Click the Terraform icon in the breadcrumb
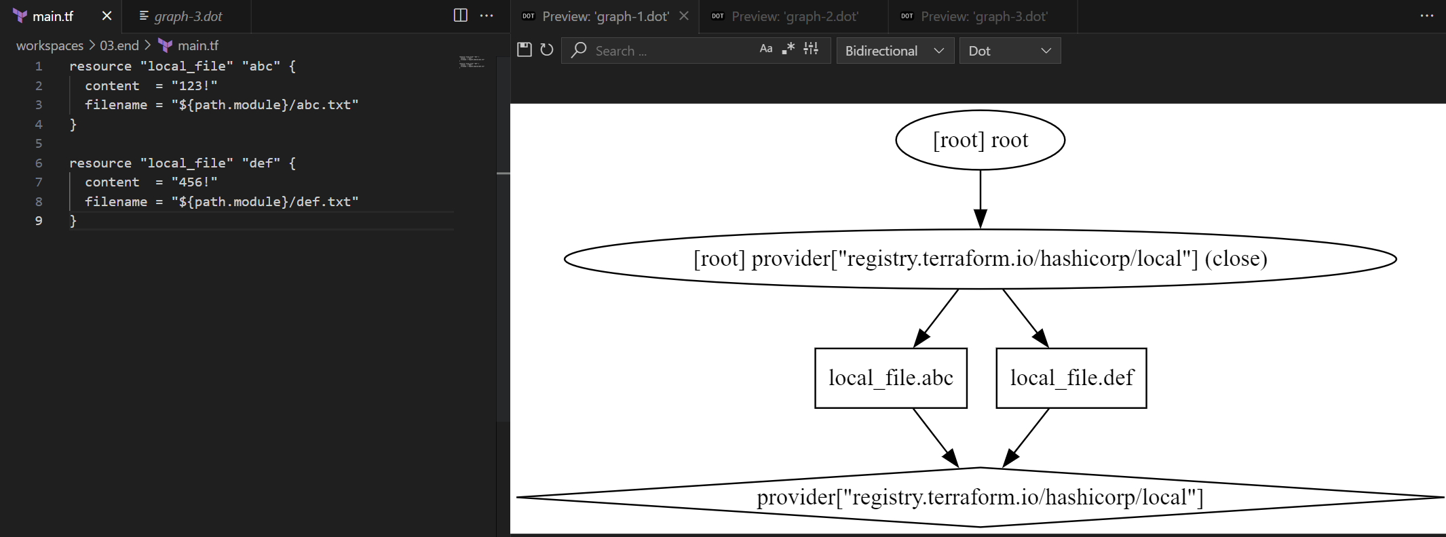Viewport: 1446px width, 537px height. point(165,45)
